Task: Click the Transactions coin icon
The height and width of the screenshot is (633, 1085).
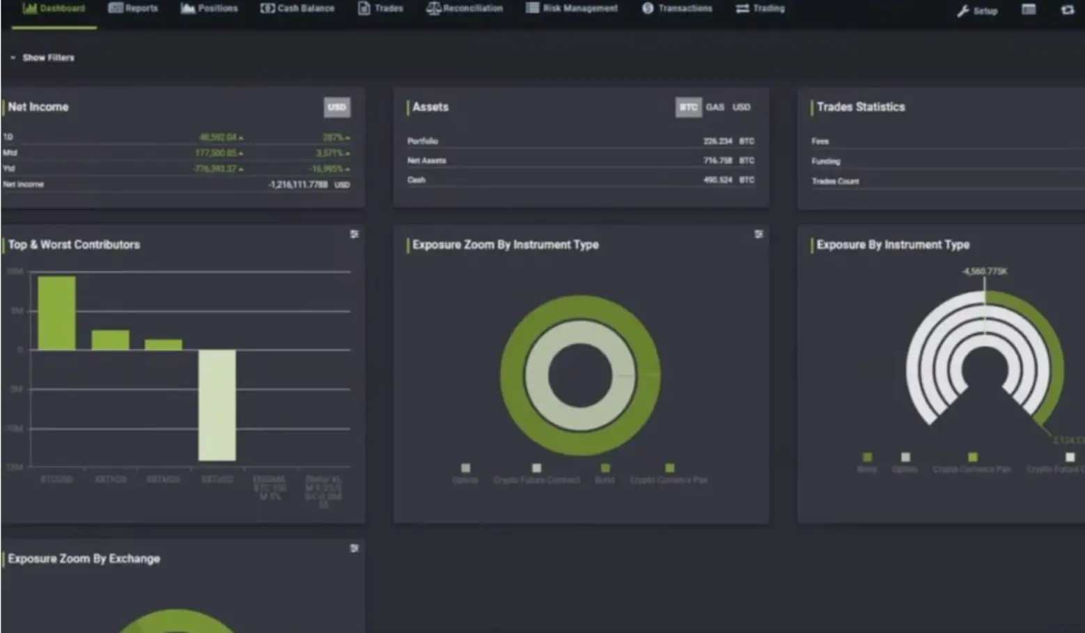Action: 648,8
